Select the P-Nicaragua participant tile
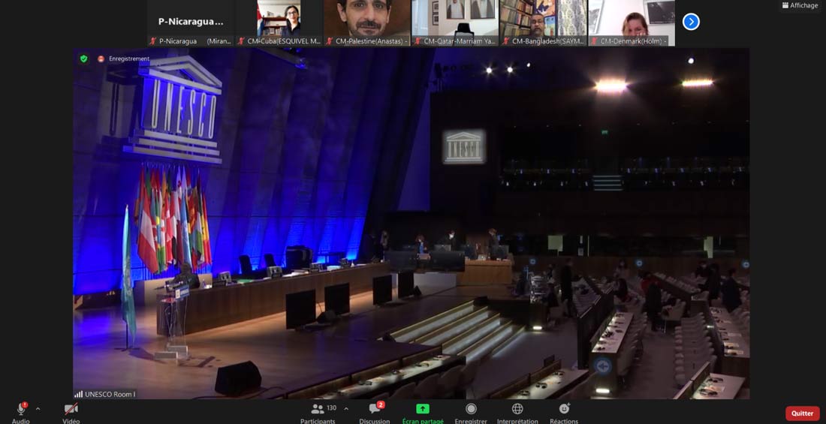This screenshot has width=826, height=424. coord(191,23)
